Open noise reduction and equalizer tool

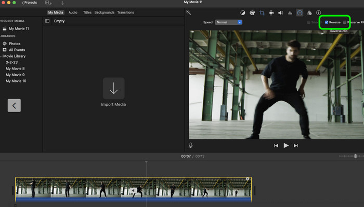pos(290,13)
